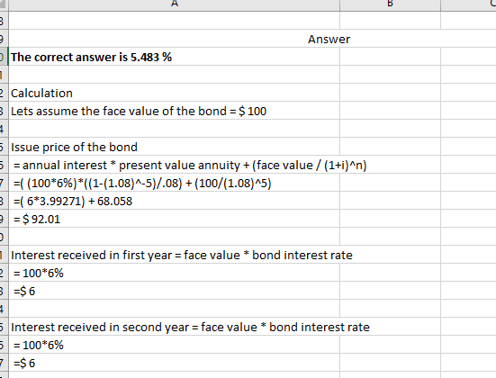This screenshot has width=496, height=378.
Task: Click the 'Answer' heading cell
Action: pyautogui.click(x=329, y=39)
